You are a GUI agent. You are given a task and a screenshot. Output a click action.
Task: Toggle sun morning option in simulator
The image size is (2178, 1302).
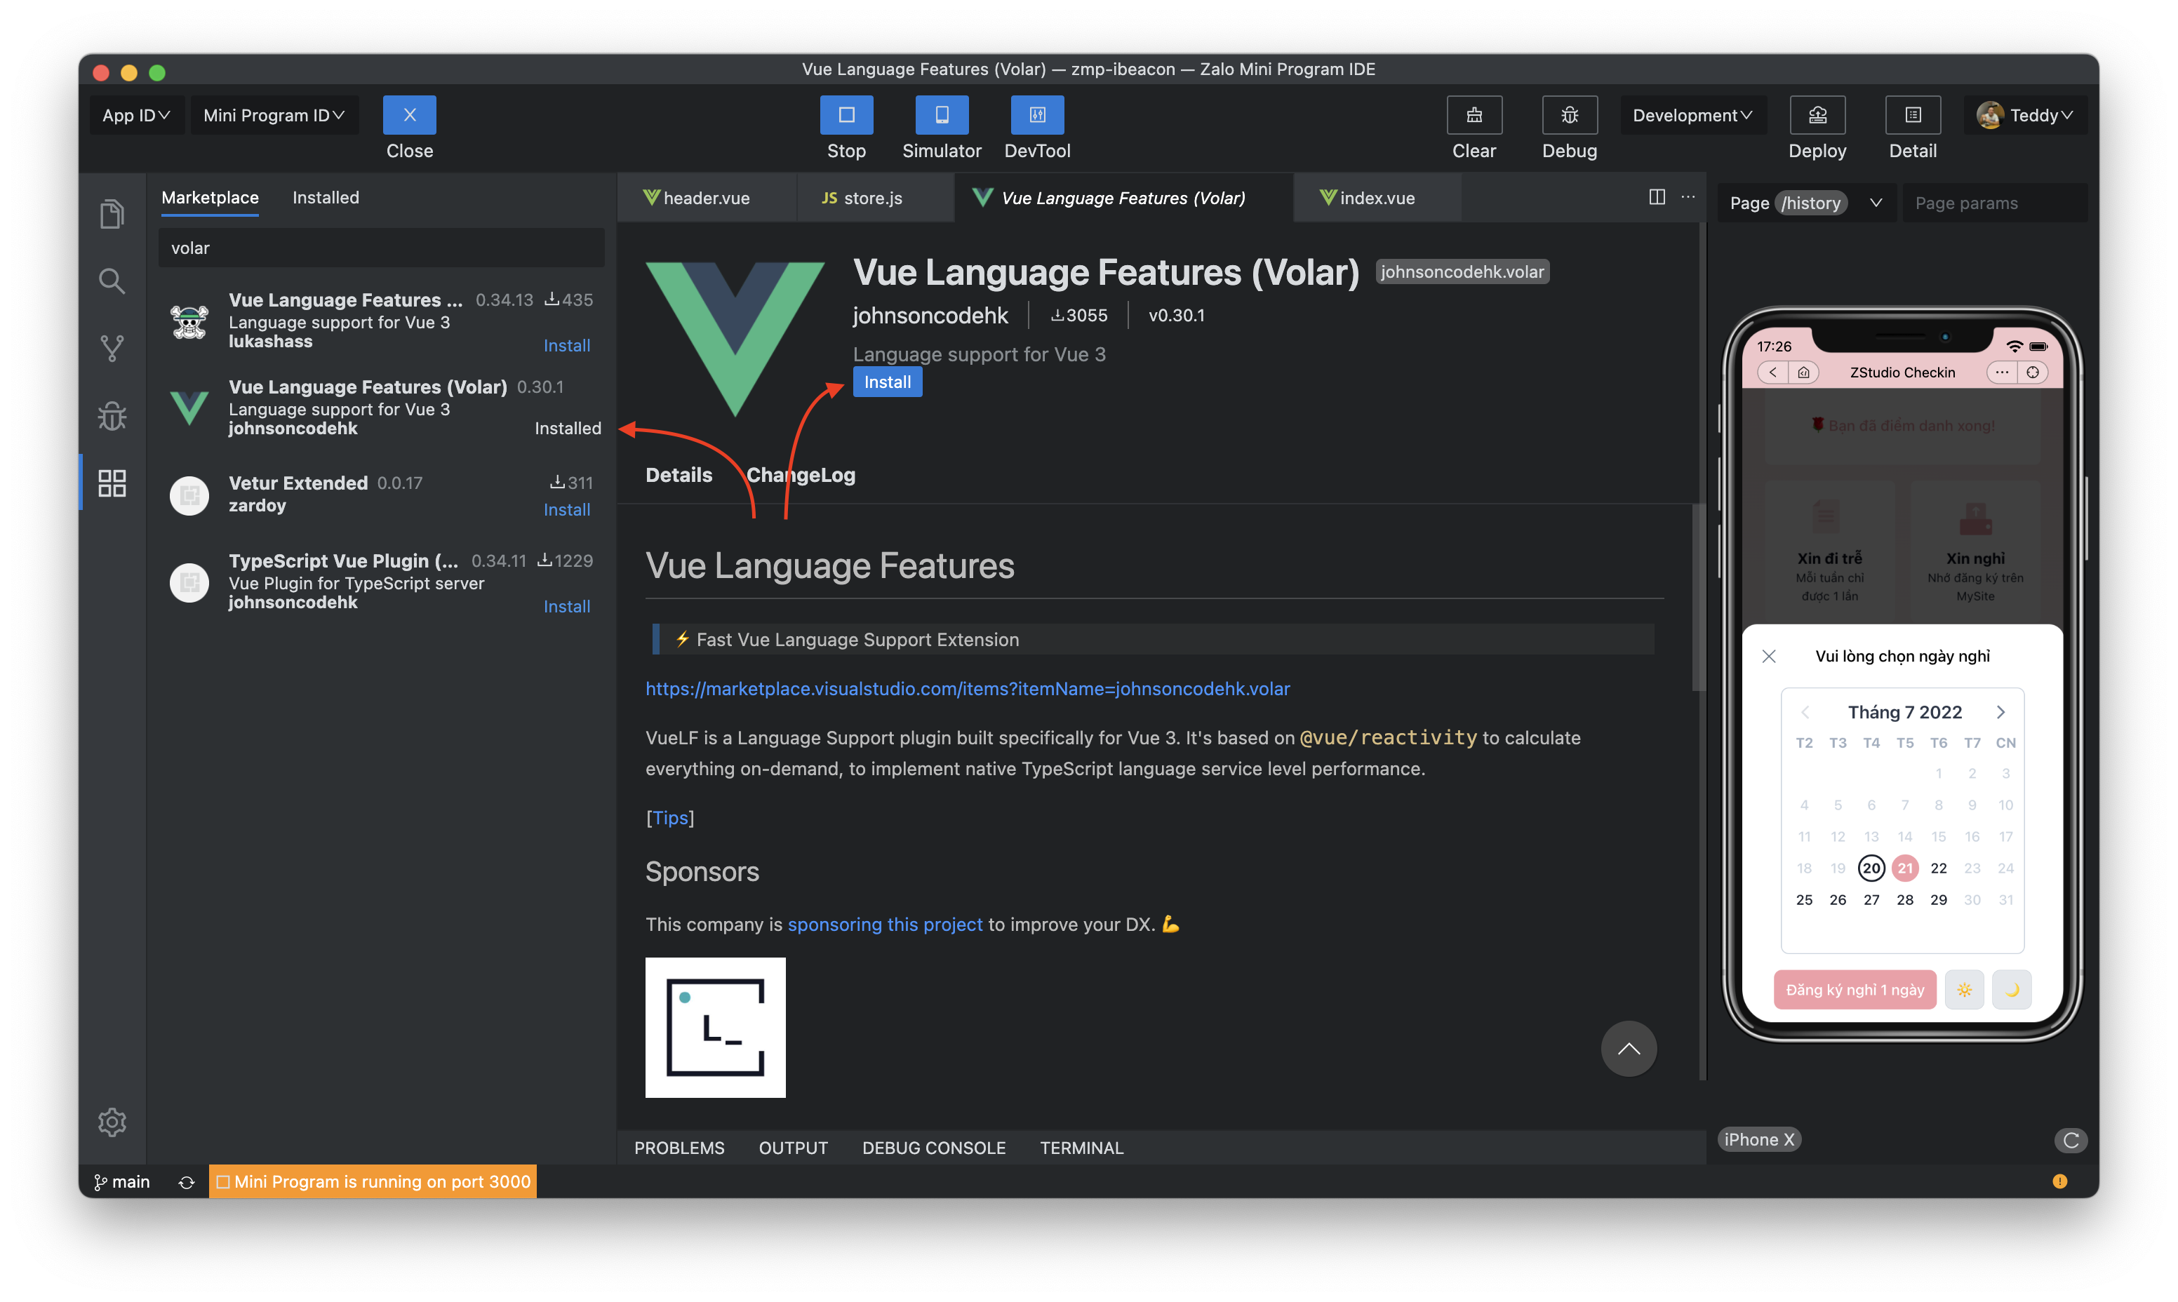click(x=1964, y=990)
